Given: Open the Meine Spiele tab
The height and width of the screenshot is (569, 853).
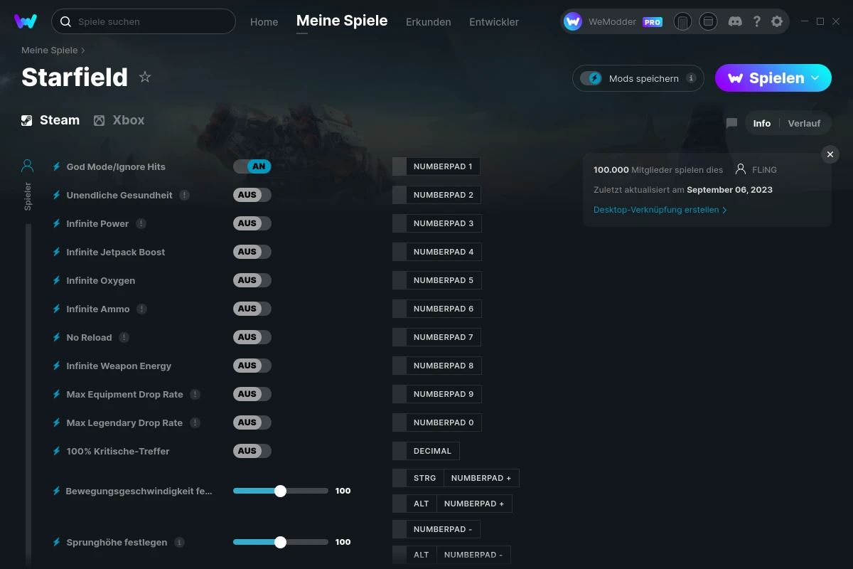Looking at the screenshot, I should click(342, 21).
